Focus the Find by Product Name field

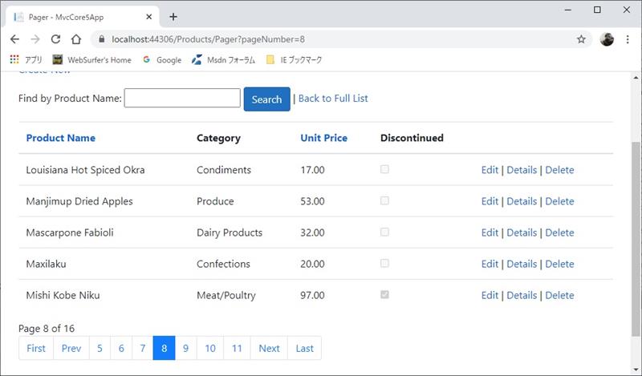point(182,99)
